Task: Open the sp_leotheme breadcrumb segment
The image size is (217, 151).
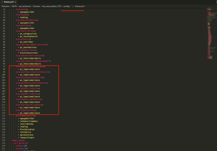Action: (x=25, y=6)
